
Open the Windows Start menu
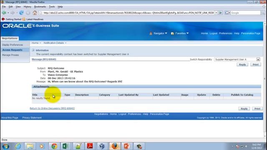click(5, 146)
